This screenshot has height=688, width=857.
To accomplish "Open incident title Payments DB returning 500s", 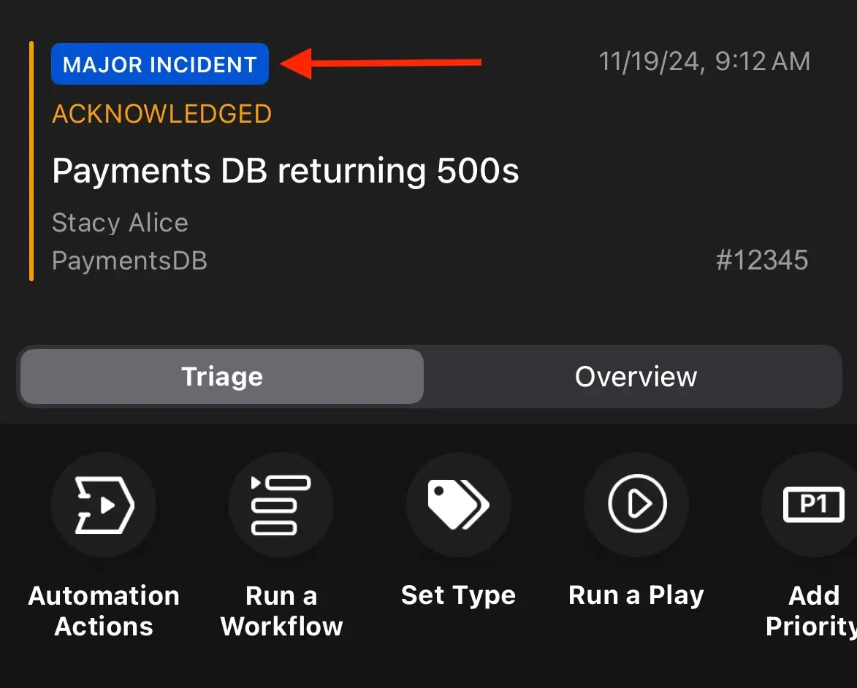I will pyautogui.click(x=286, y=171).
